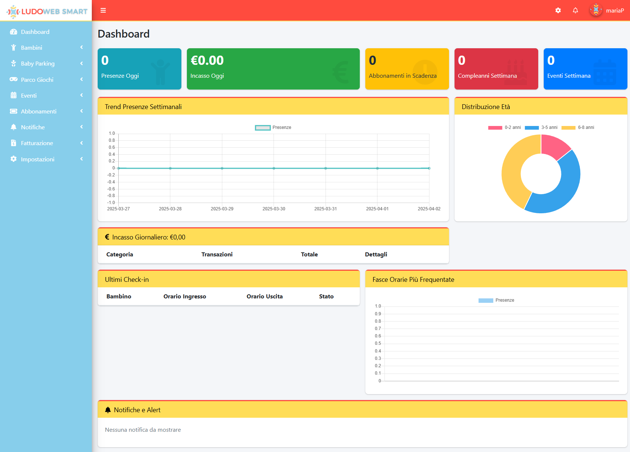The width and height of the screenshot is (630, 452).
Task: Open the Abbonamenti in Scadenza card
Action: pyautogui.click(x=407, y=69)
